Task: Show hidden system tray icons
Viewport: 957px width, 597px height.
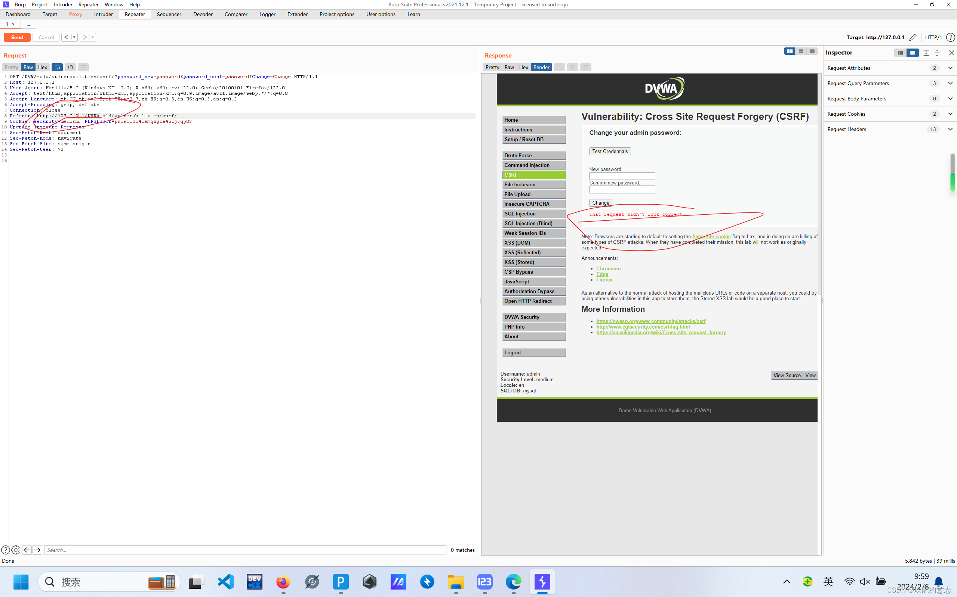Action: [787, 582]
